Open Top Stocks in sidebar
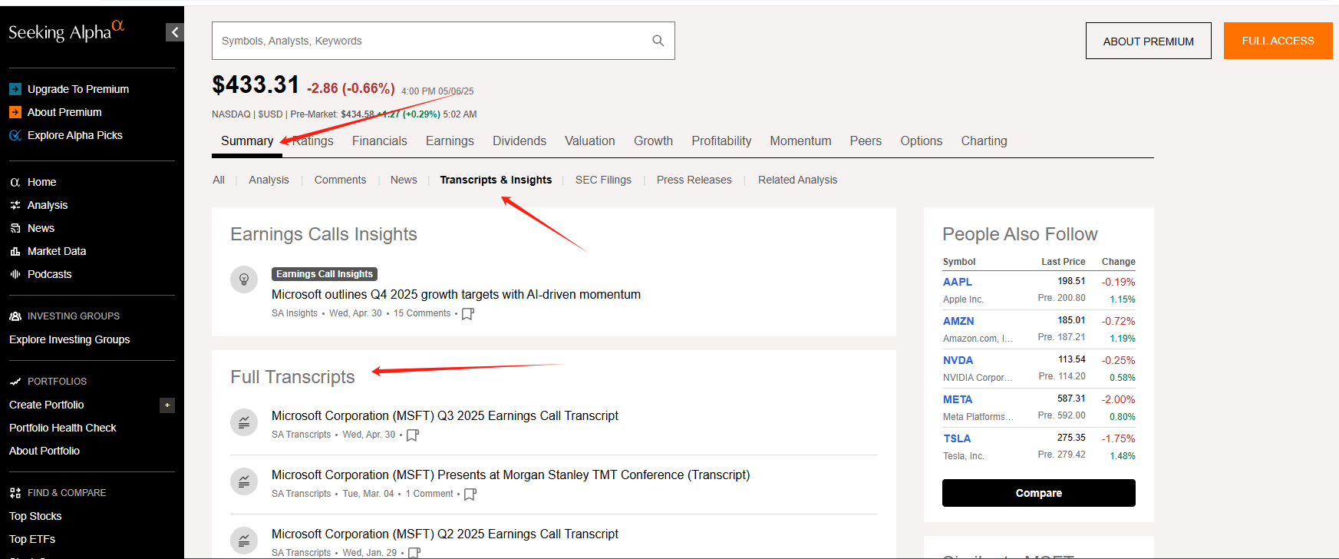This screenshot has height=559, width=1339. 35,516
